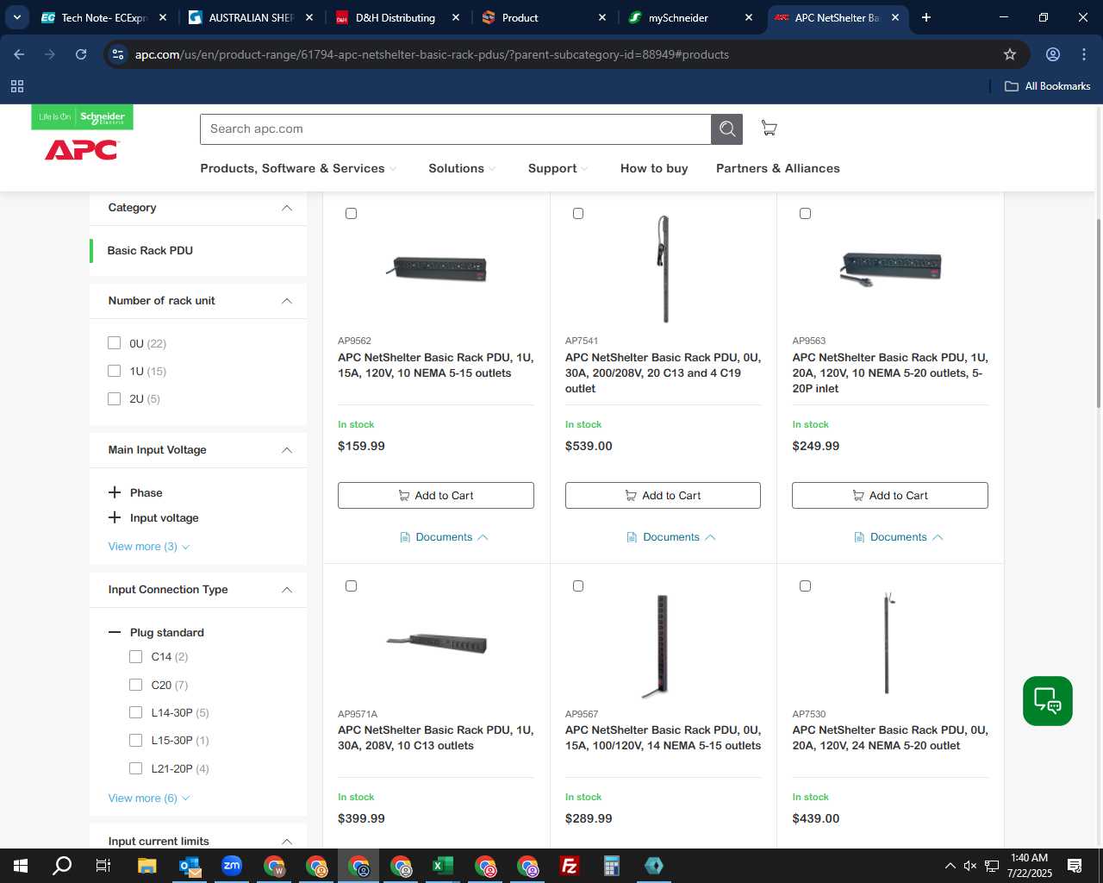Open AP9571A product image
1103x883 pixels.
(437, 642)
